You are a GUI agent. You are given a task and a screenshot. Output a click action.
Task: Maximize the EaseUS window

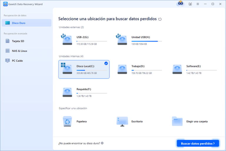click(x=213, y=4)
